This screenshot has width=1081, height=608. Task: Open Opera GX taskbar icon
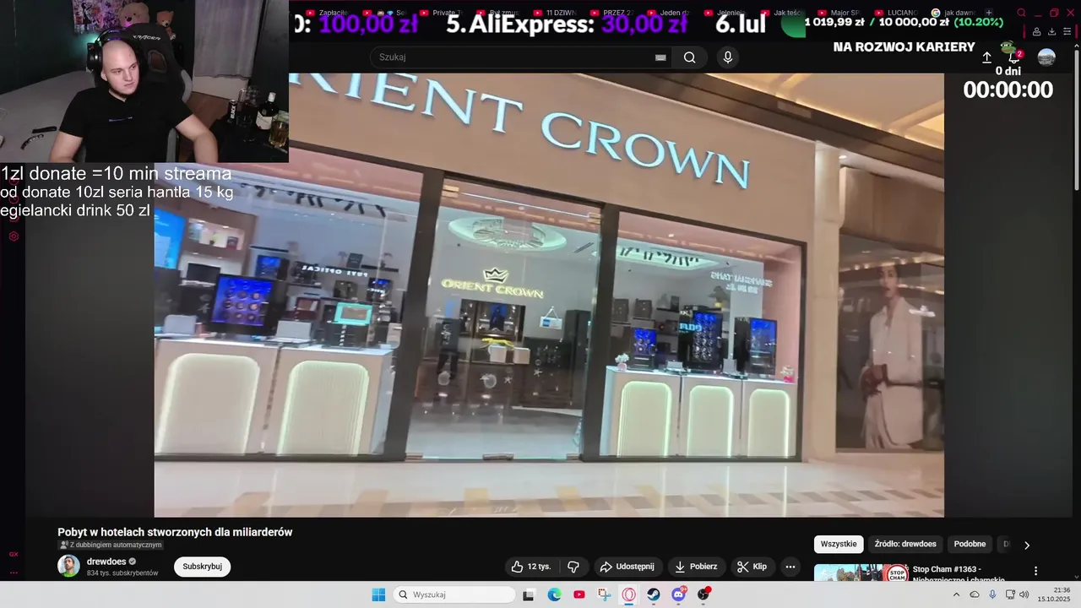[628, 594]
